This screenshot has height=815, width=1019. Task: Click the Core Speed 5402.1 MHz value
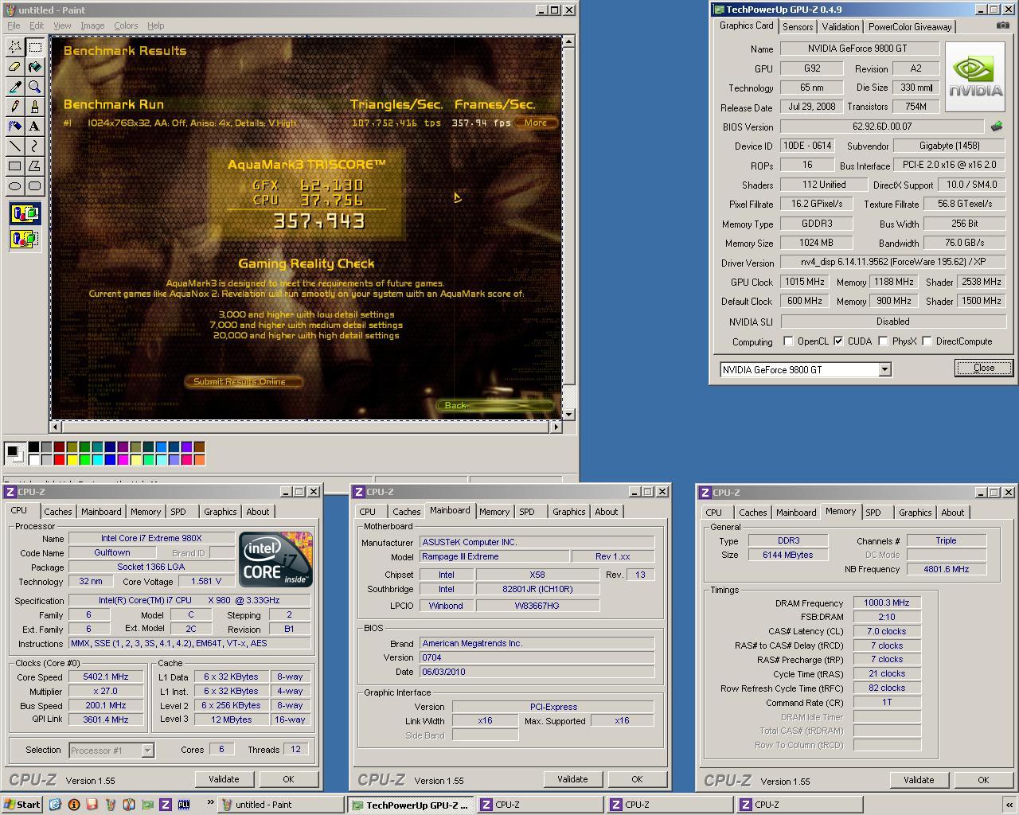tap(107, 677)
